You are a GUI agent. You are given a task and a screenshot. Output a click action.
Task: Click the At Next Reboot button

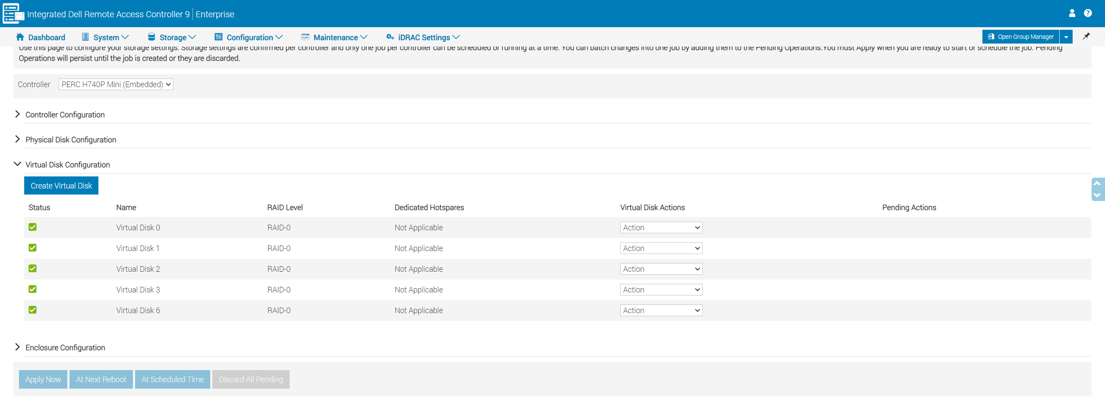click(x=101, y=380)
